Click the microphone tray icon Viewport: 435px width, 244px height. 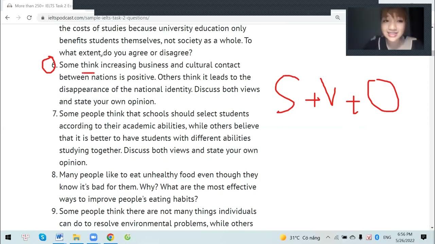pos(361,238)
